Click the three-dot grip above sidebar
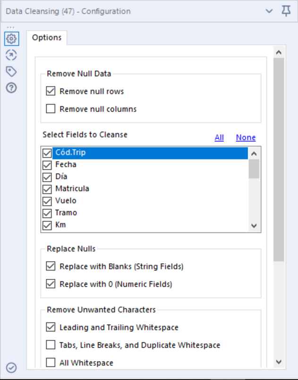This screenshot has width=298, height=380. [x=10, y=27]
